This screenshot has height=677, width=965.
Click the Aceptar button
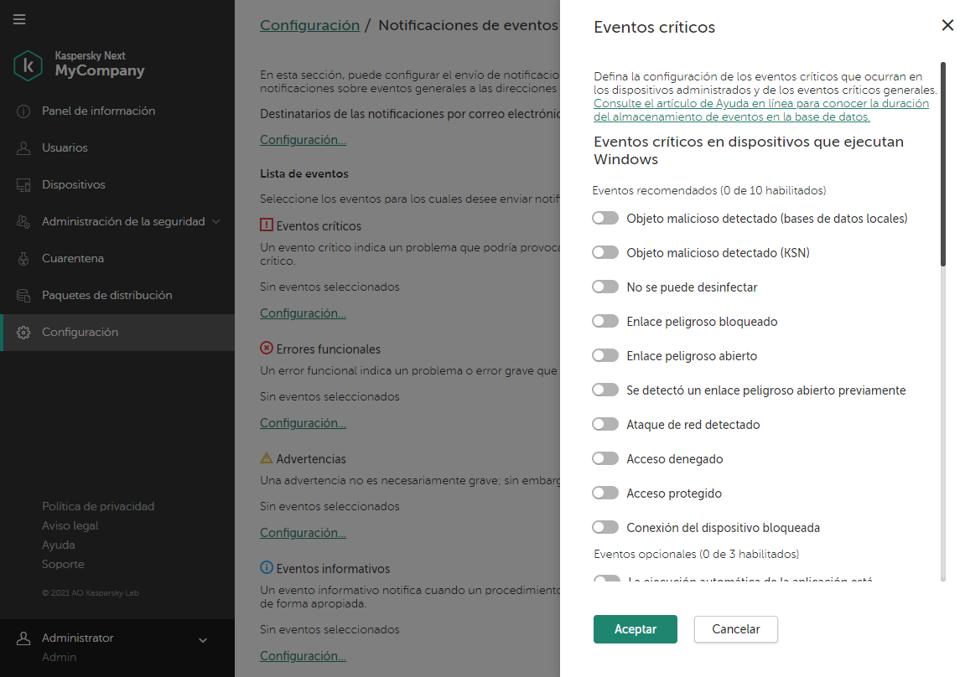[x=635, y=629]
